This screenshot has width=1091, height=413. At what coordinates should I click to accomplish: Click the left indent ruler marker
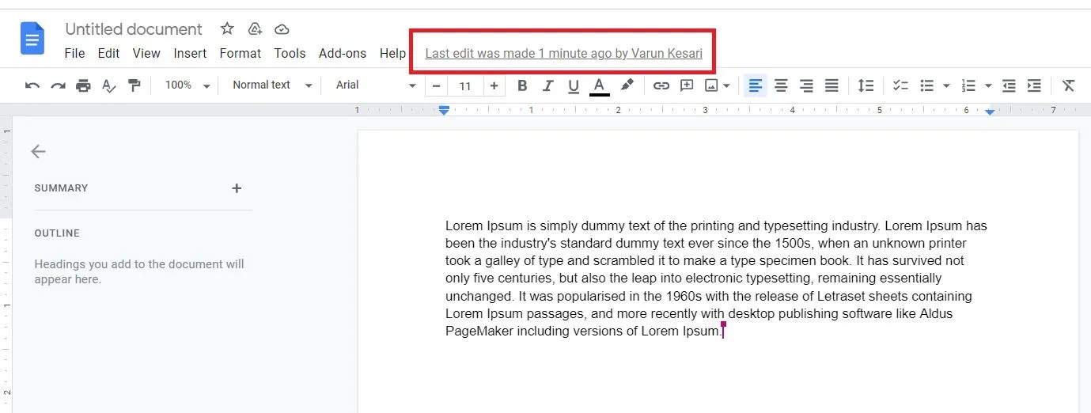pos(444,111)
